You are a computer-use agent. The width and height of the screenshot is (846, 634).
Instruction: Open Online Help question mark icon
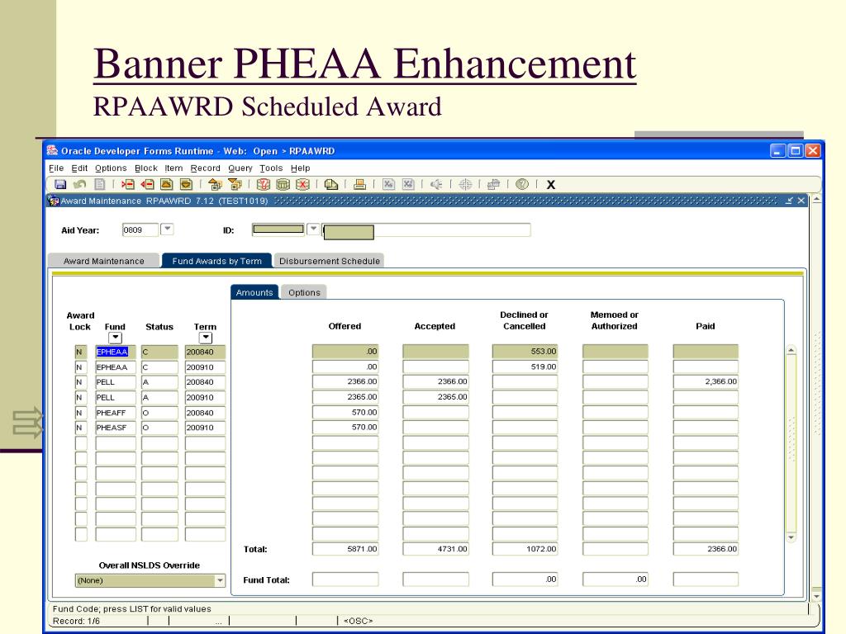tap(522, 184)
